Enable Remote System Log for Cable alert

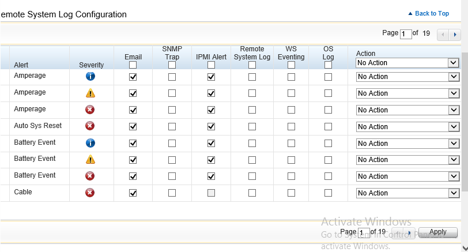tap(252, 193)
